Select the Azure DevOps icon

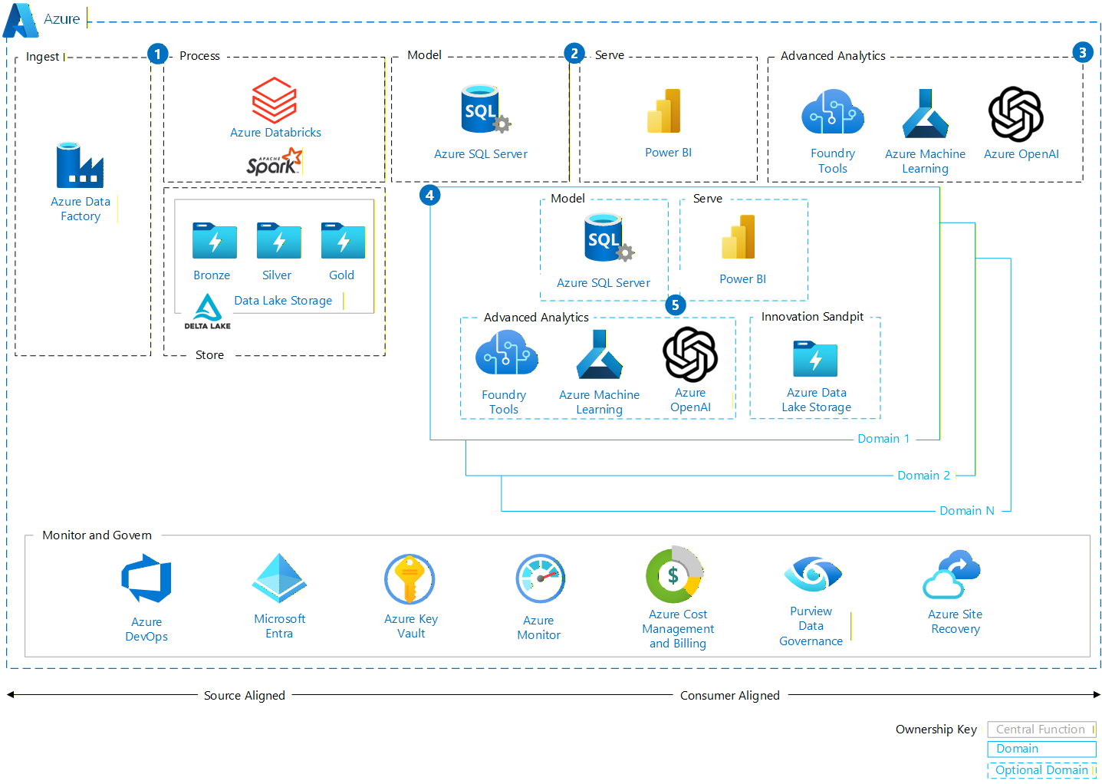(x=146, y=580)
